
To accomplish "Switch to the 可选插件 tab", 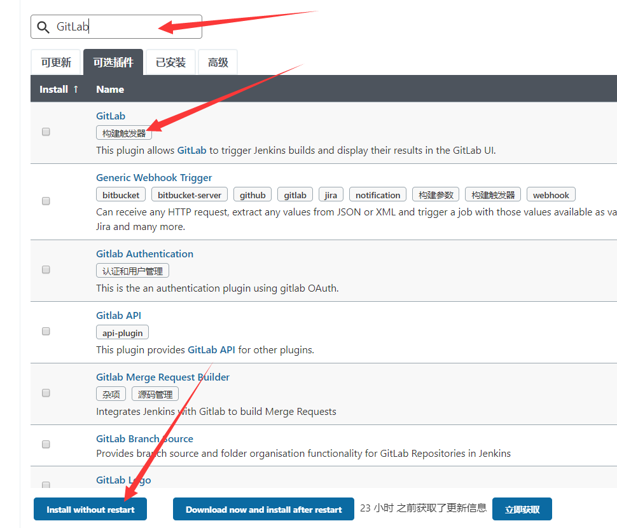I will (113, 62).
